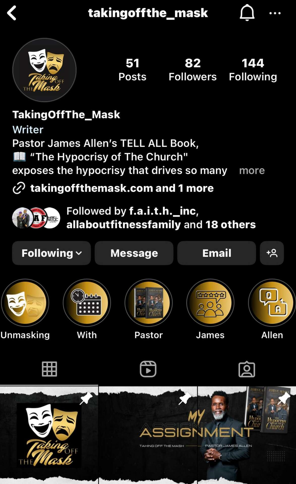Open the Taking Off the Mask profile picture
Screen dimensions: 296x484
click(44, 70)
